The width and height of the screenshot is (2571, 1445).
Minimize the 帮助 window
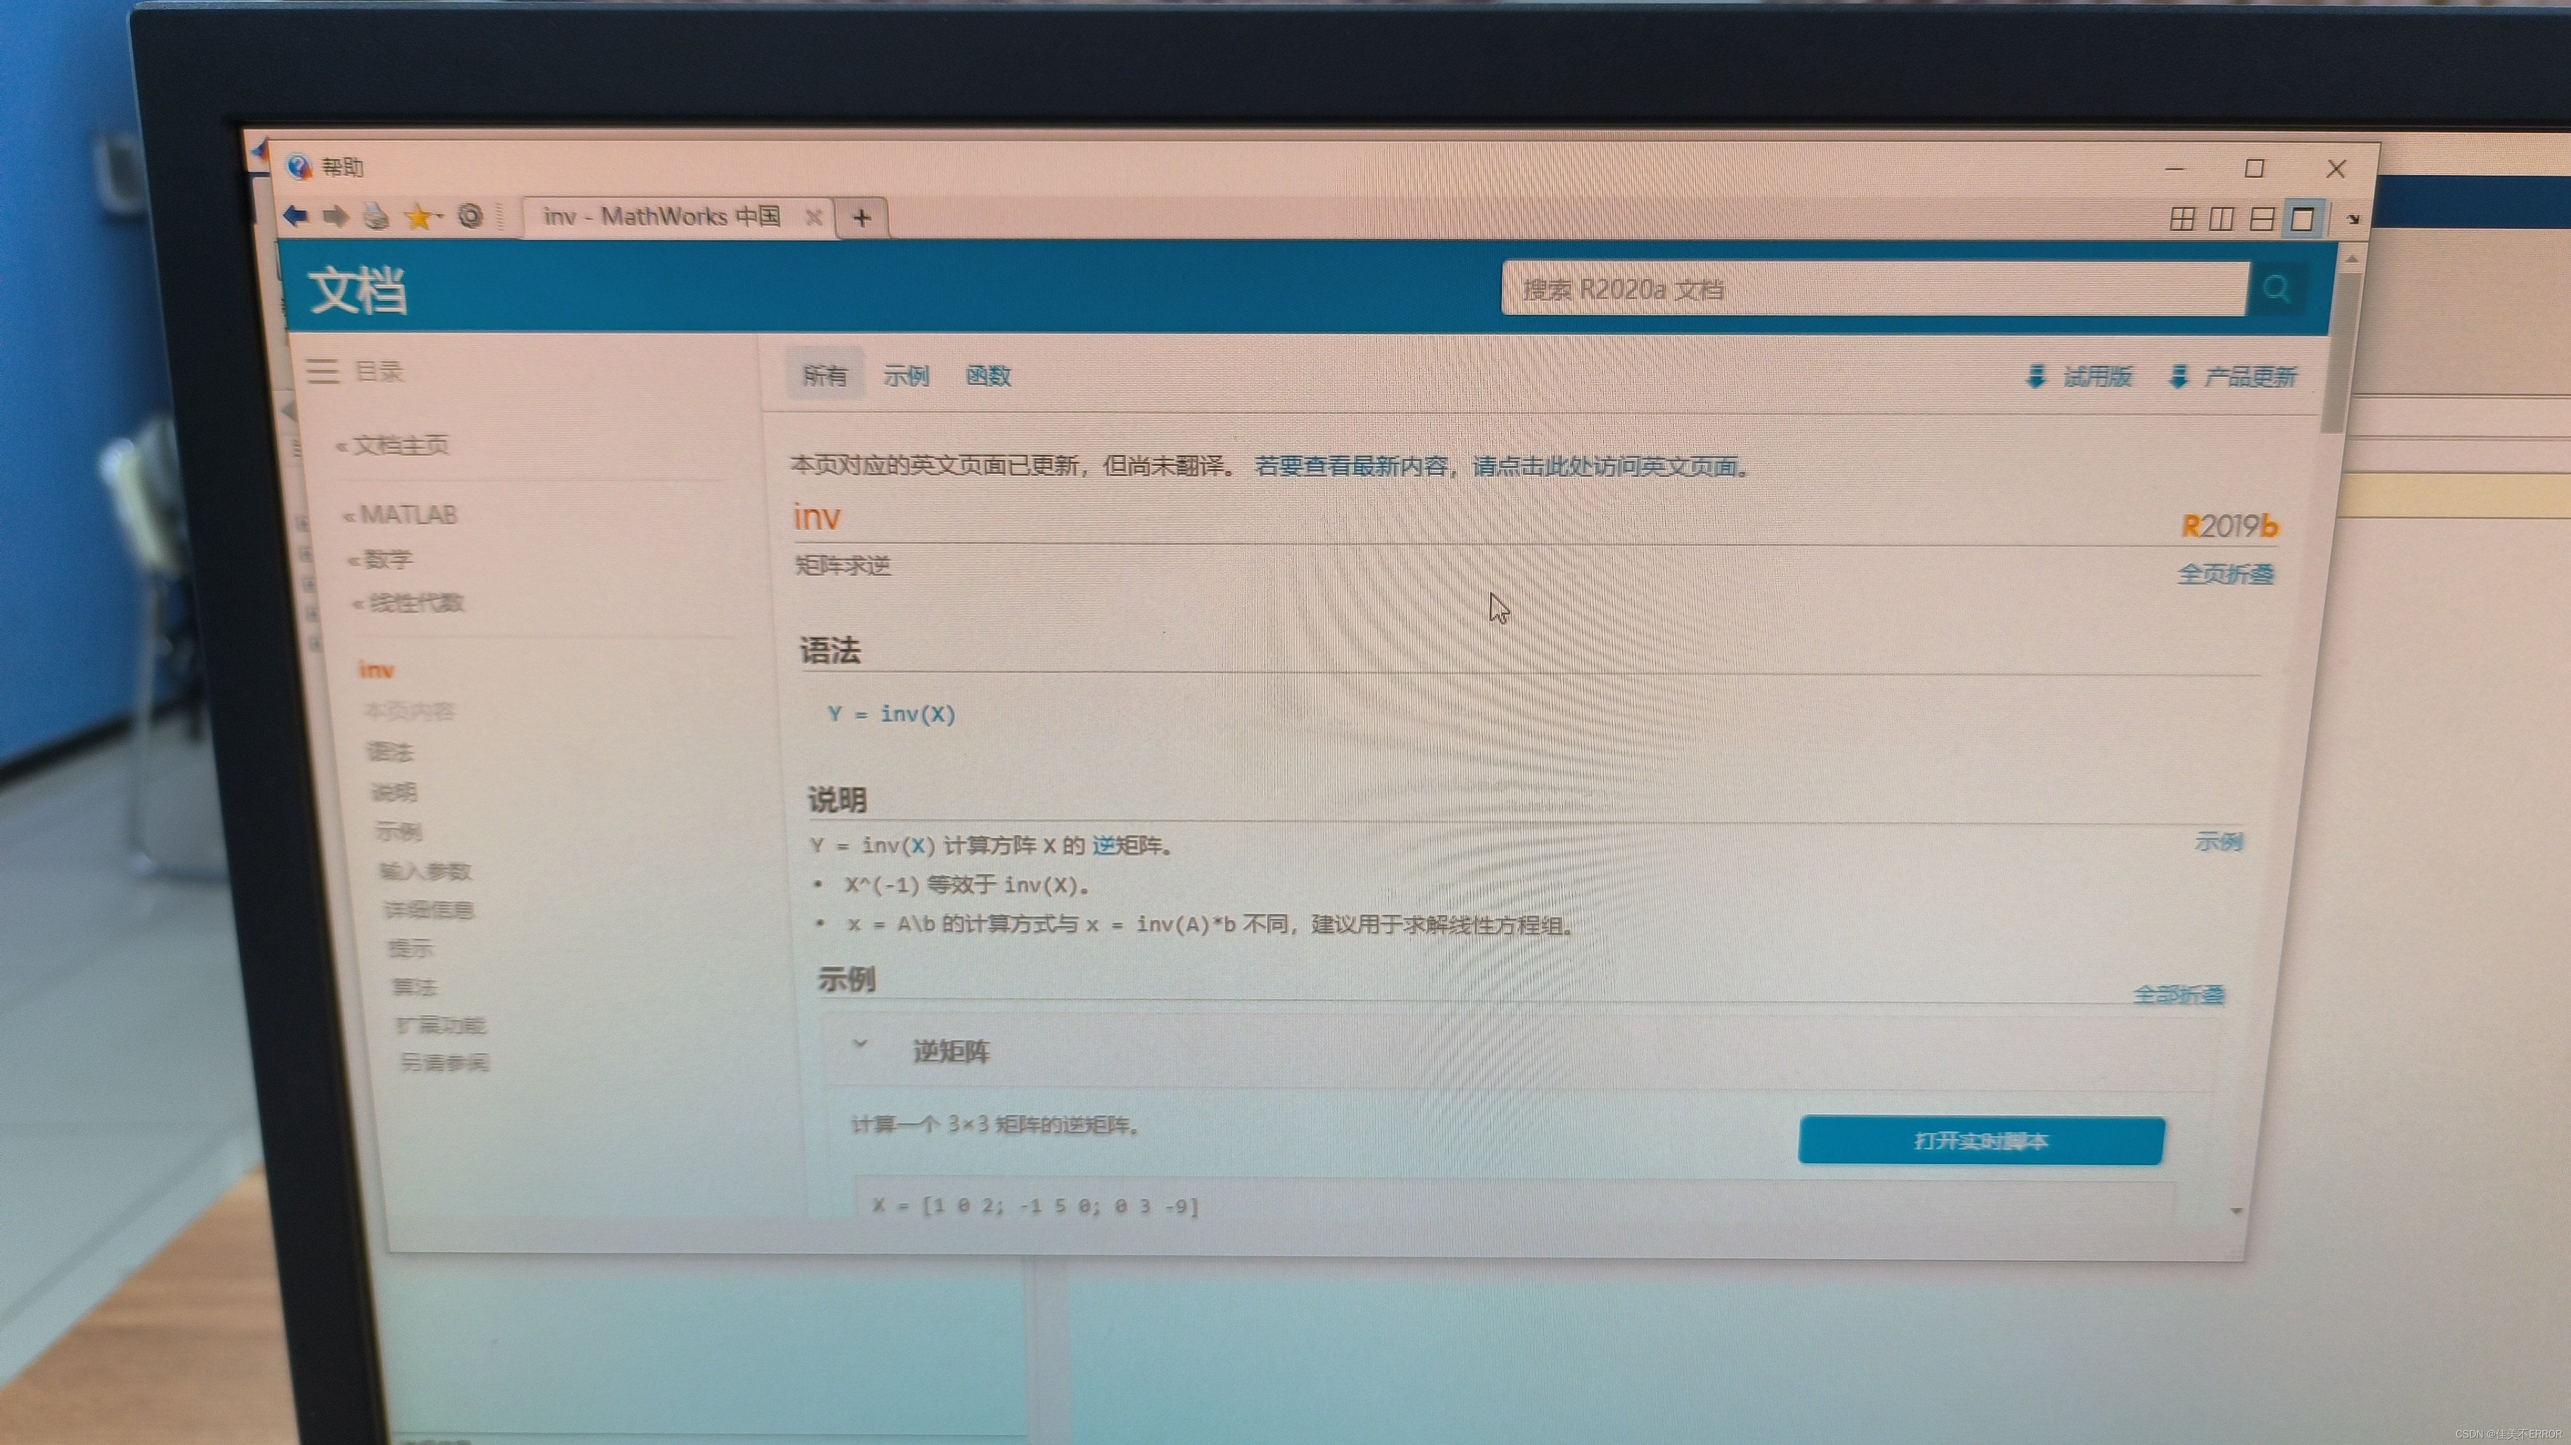click(x=2175, y=168)
